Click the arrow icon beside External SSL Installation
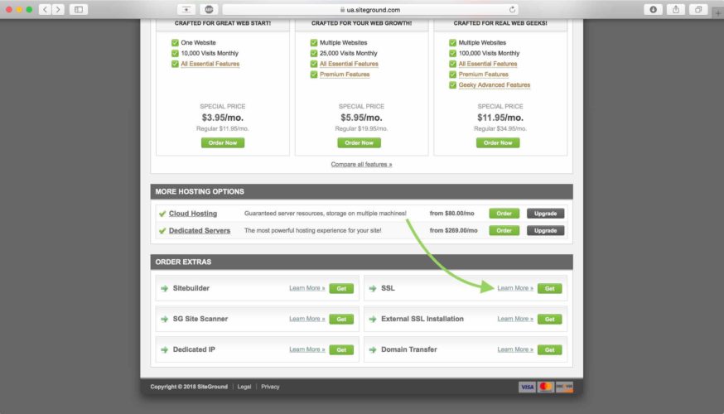Screen dimensions: 724x414 (x=373, y=319)
